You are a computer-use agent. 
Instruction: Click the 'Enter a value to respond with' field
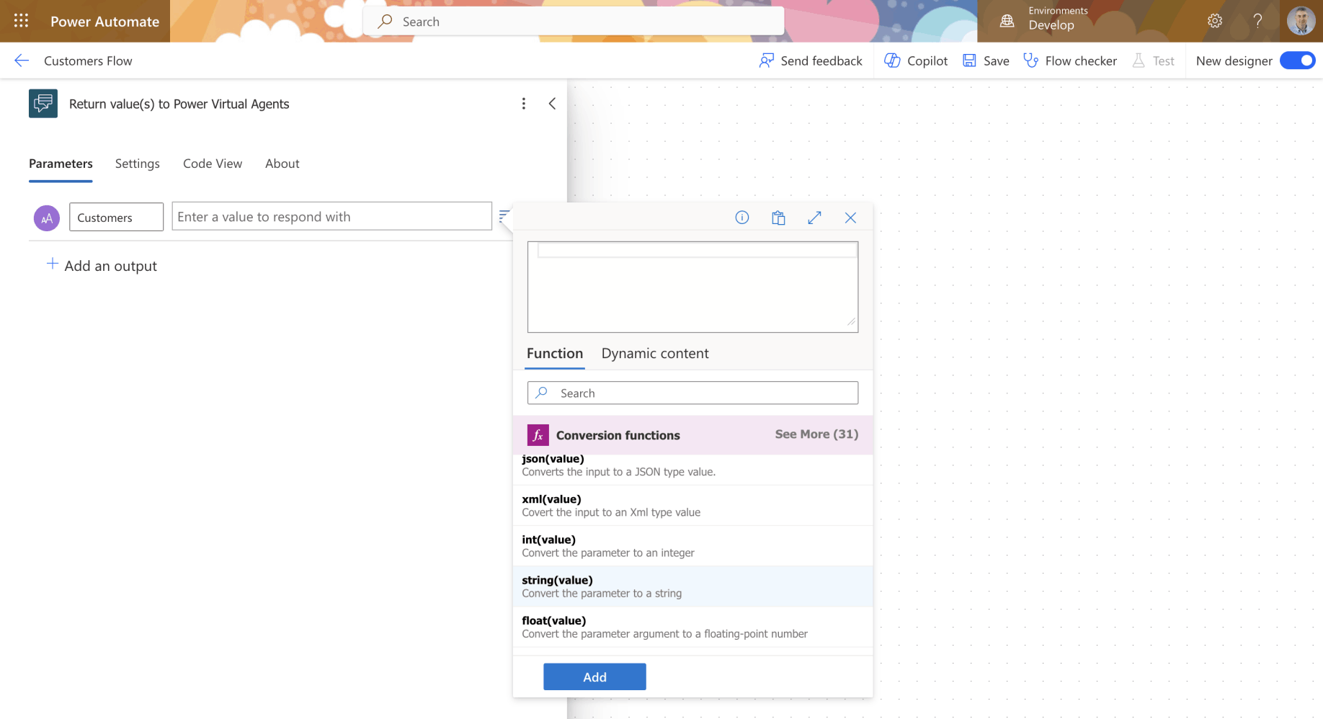pos(331,216)
